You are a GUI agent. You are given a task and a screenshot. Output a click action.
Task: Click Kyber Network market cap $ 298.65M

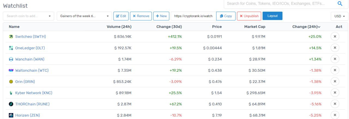click(x=256, y=93)
